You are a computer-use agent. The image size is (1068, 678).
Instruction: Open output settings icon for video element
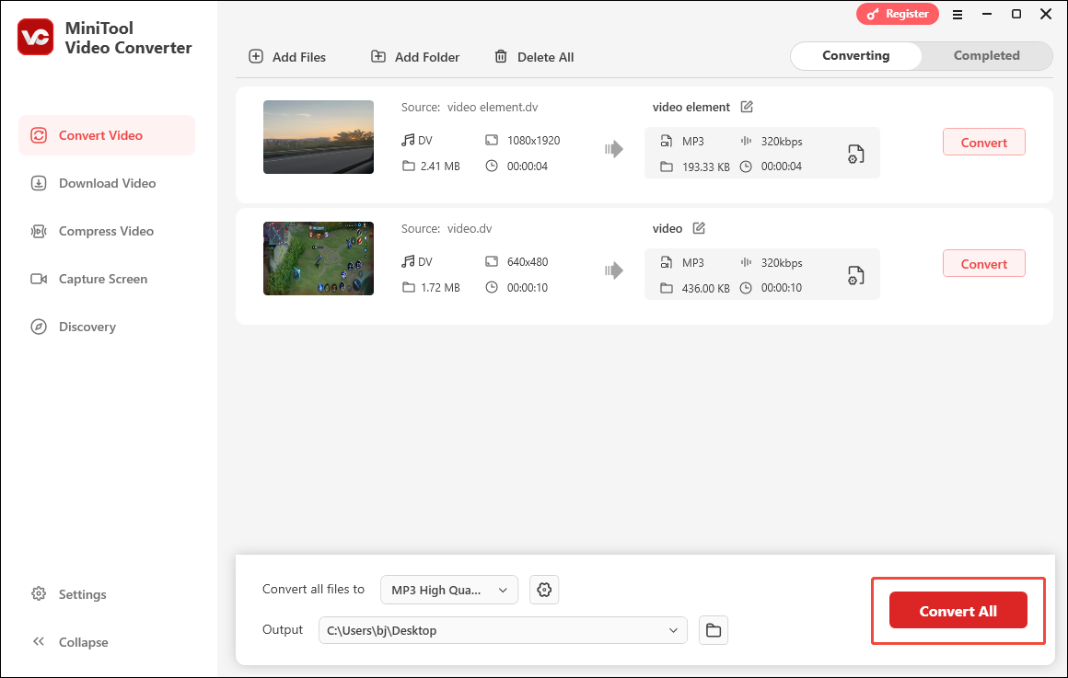855,154
